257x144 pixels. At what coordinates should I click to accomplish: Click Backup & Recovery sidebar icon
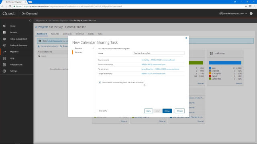4,45
